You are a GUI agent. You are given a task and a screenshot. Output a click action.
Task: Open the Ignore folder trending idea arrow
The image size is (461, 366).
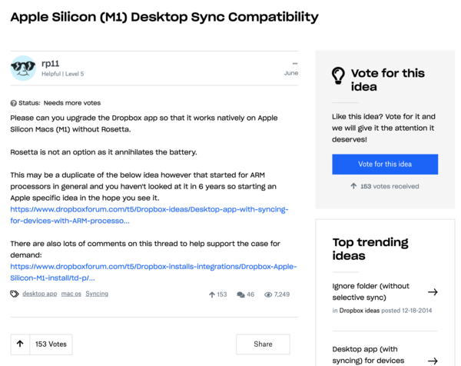pyautogui.click(x=433, y=292)
